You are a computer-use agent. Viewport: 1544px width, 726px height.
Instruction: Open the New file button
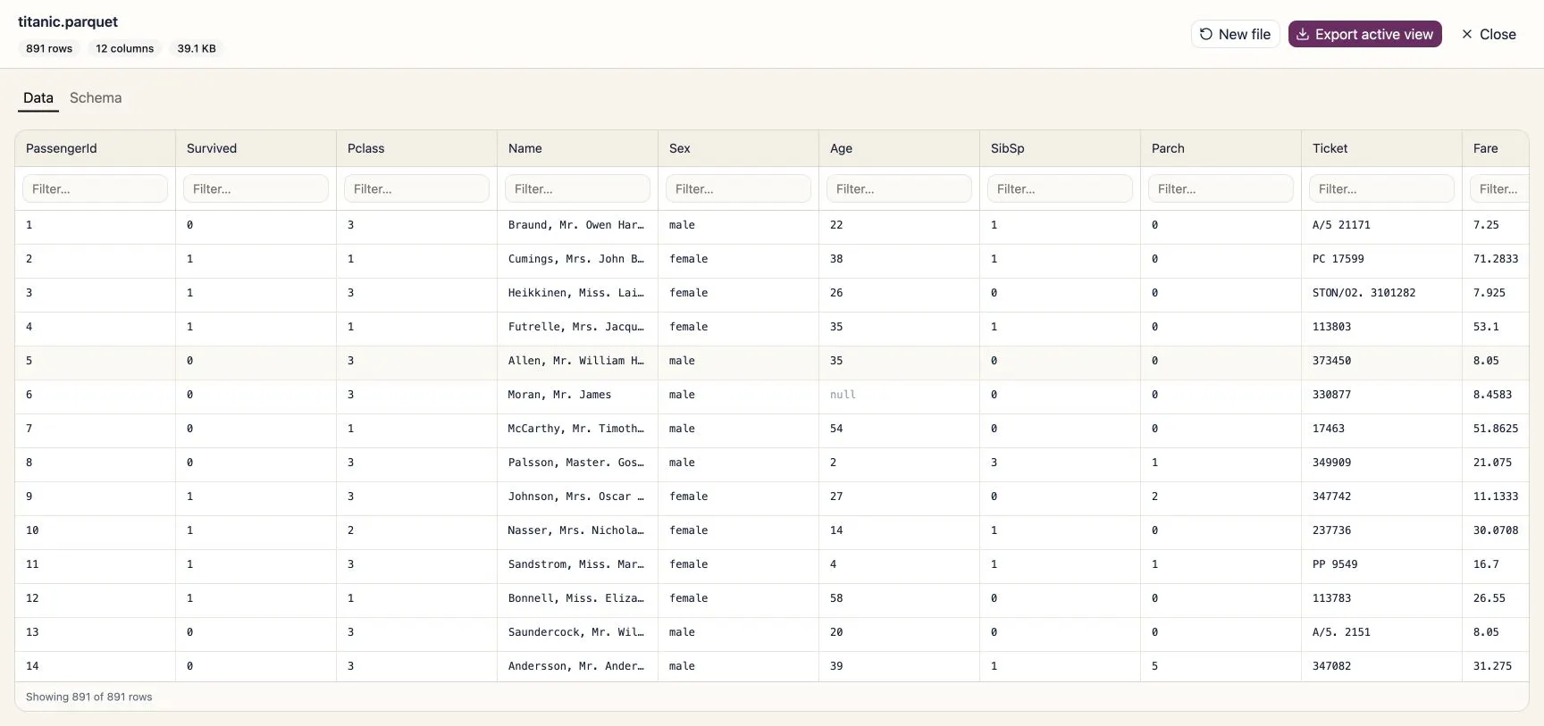1236,34
